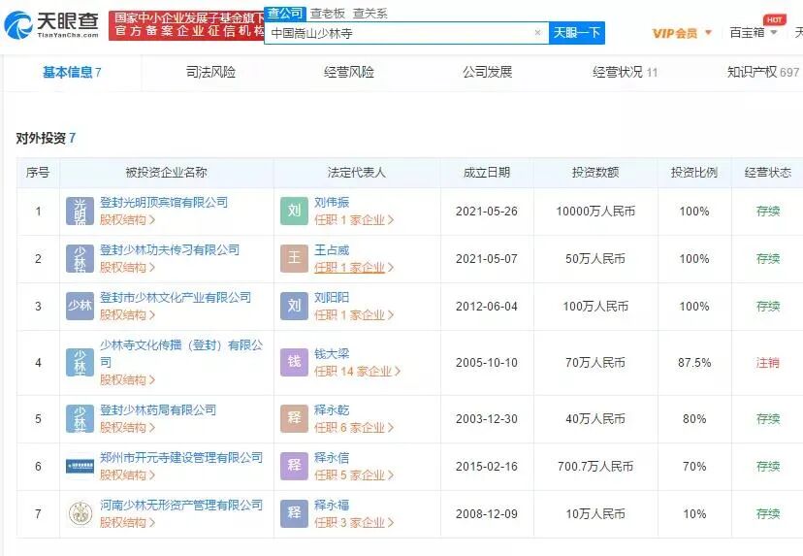803x556 pixels.
Task: Open 释永信's 任职 5 家企业 link
Action: (x=354, y=475)
